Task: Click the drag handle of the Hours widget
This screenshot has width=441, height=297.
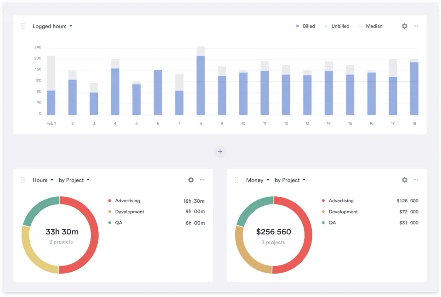Action: (22, 180)
